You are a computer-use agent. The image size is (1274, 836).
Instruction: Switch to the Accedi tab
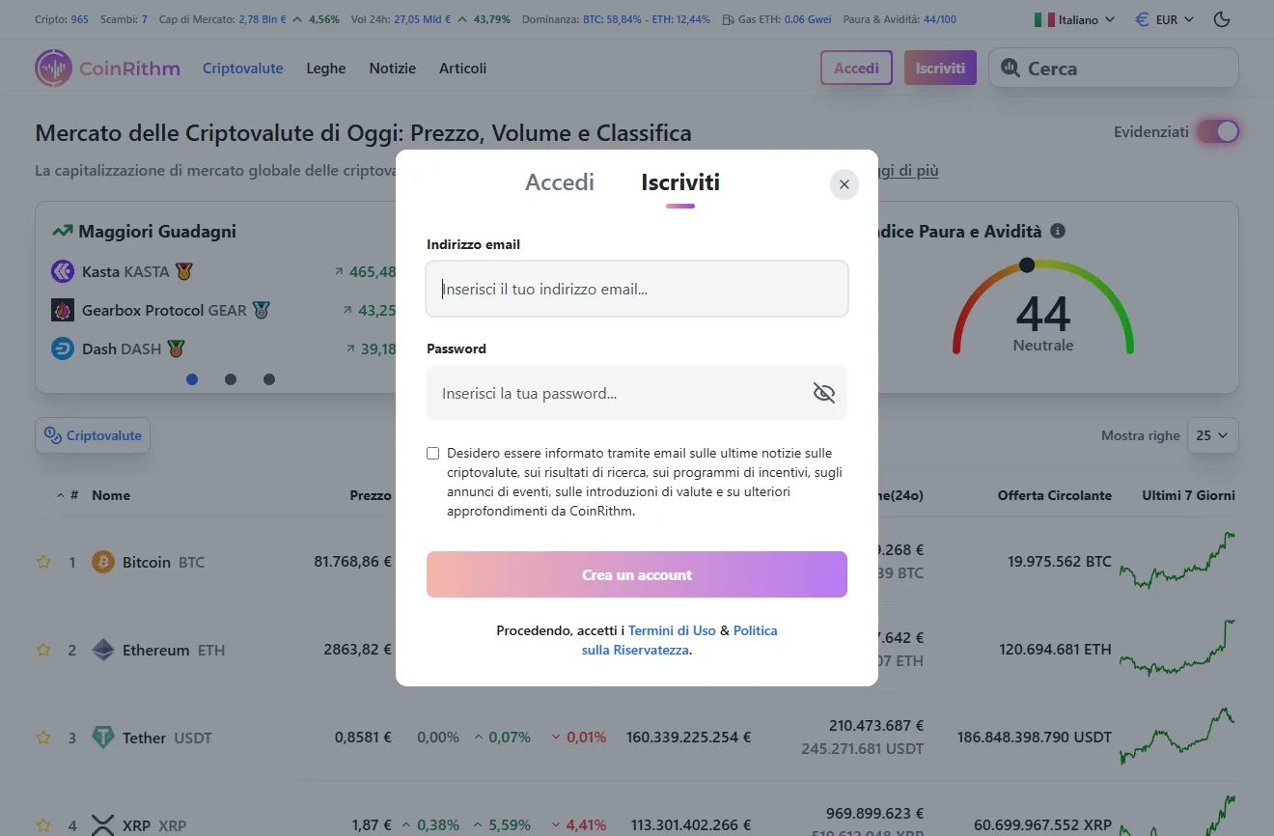coord(560,181)
